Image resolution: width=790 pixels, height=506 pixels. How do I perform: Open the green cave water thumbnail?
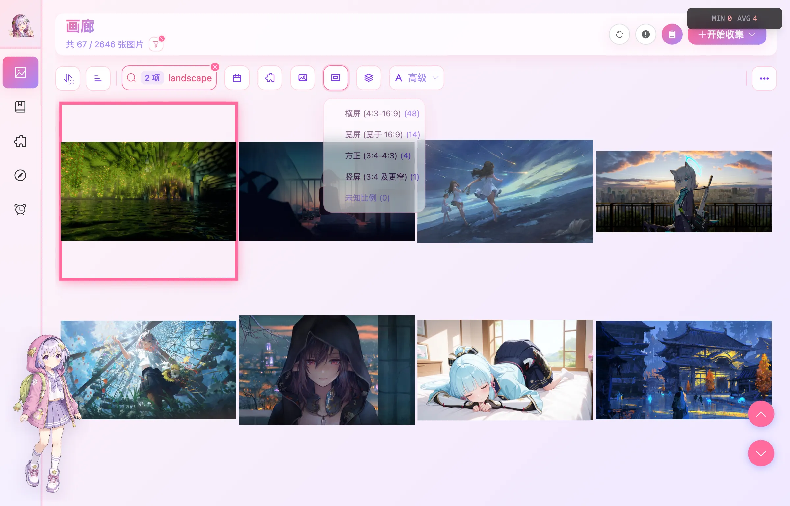(148, 191)
